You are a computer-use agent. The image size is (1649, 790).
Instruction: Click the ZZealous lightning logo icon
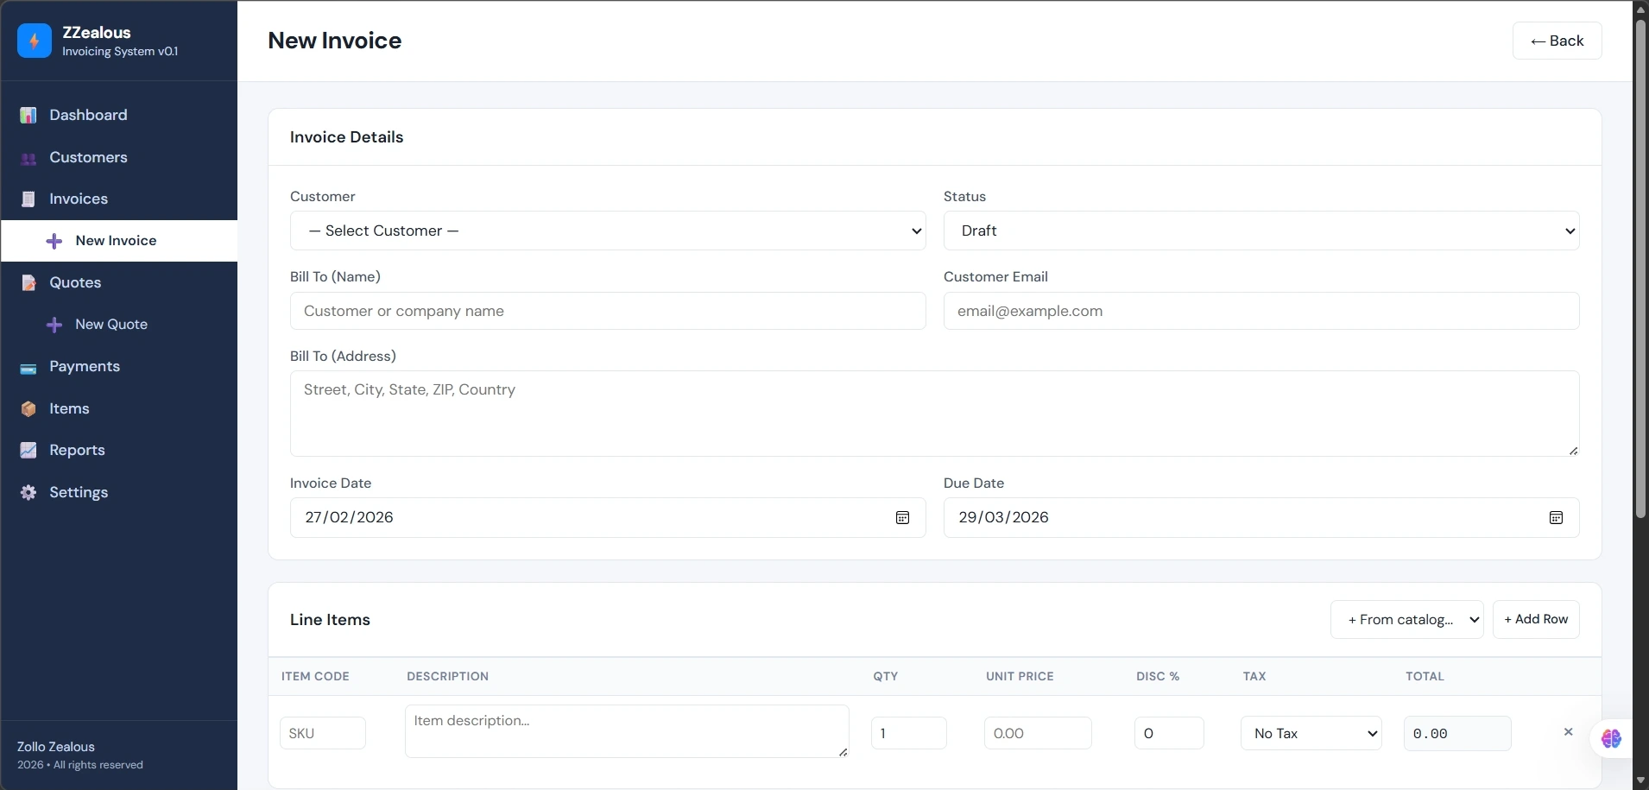pyautogui.click(x=35, y=41)
